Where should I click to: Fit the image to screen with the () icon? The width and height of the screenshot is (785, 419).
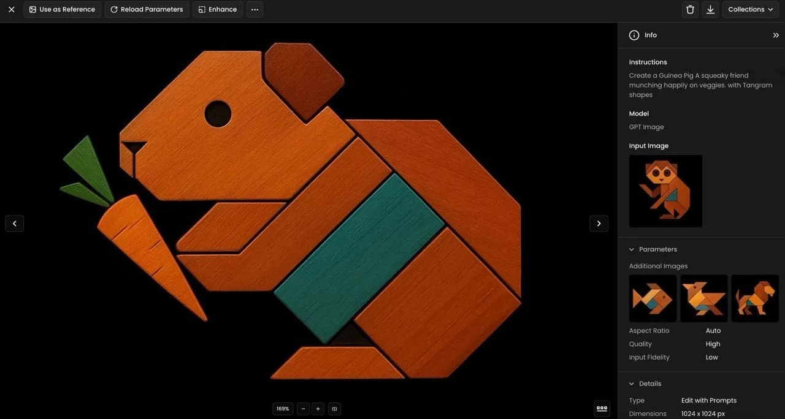tap(334, 409)
